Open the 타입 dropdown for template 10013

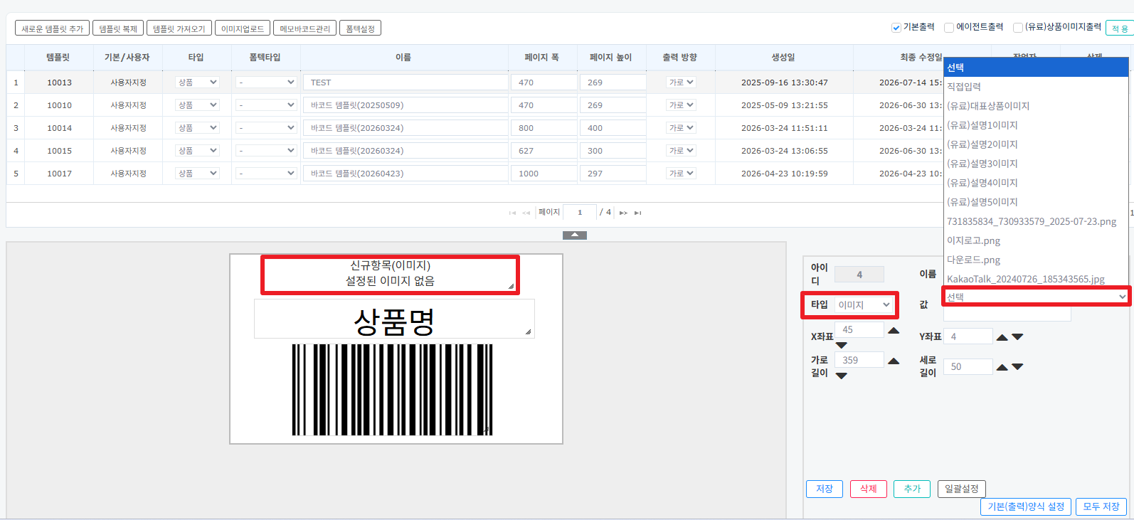click(197, 83)
